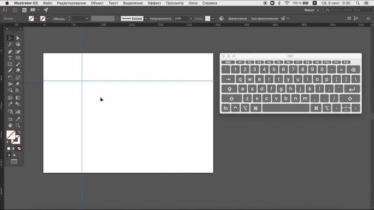Select the Puppet Warp pin tool
The image size is (374, 210).
[x=18, y=84]
